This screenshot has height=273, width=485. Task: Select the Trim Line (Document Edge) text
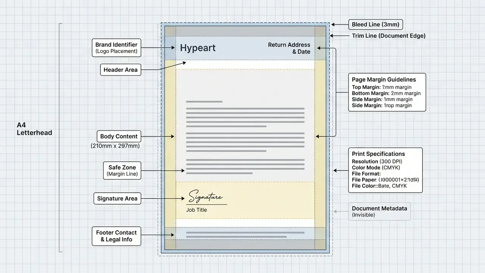pos(389,36)
